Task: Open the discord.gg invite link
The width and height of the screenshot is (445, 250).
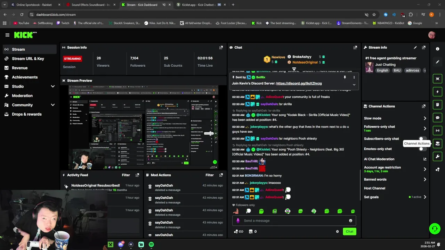Action: 299,83
